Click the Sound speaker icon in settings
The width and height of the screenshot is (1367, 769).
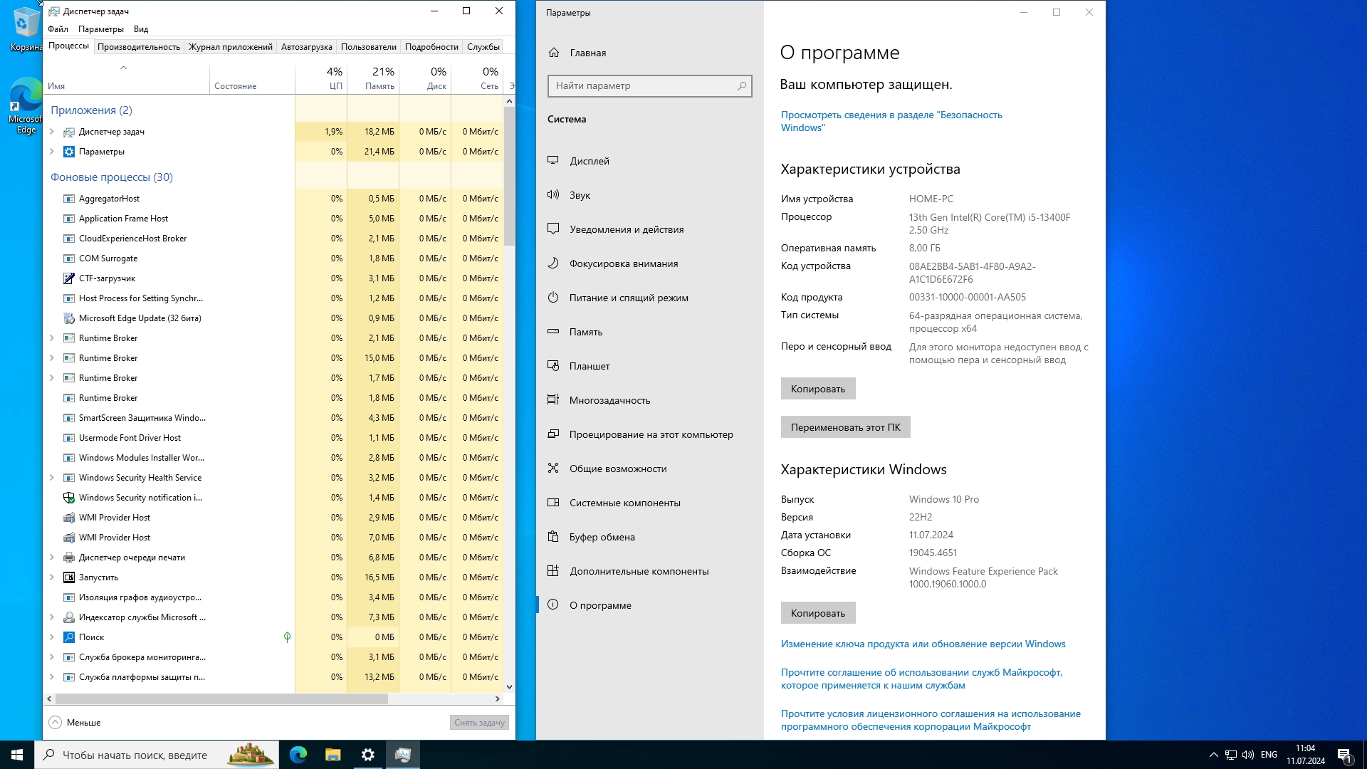coord(553,194)
